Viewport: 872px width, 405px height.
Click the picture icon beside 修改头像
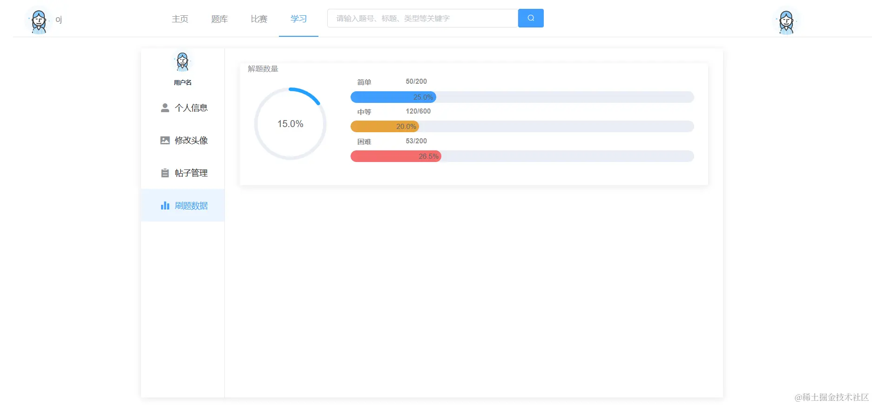click(x=165, y=141)
